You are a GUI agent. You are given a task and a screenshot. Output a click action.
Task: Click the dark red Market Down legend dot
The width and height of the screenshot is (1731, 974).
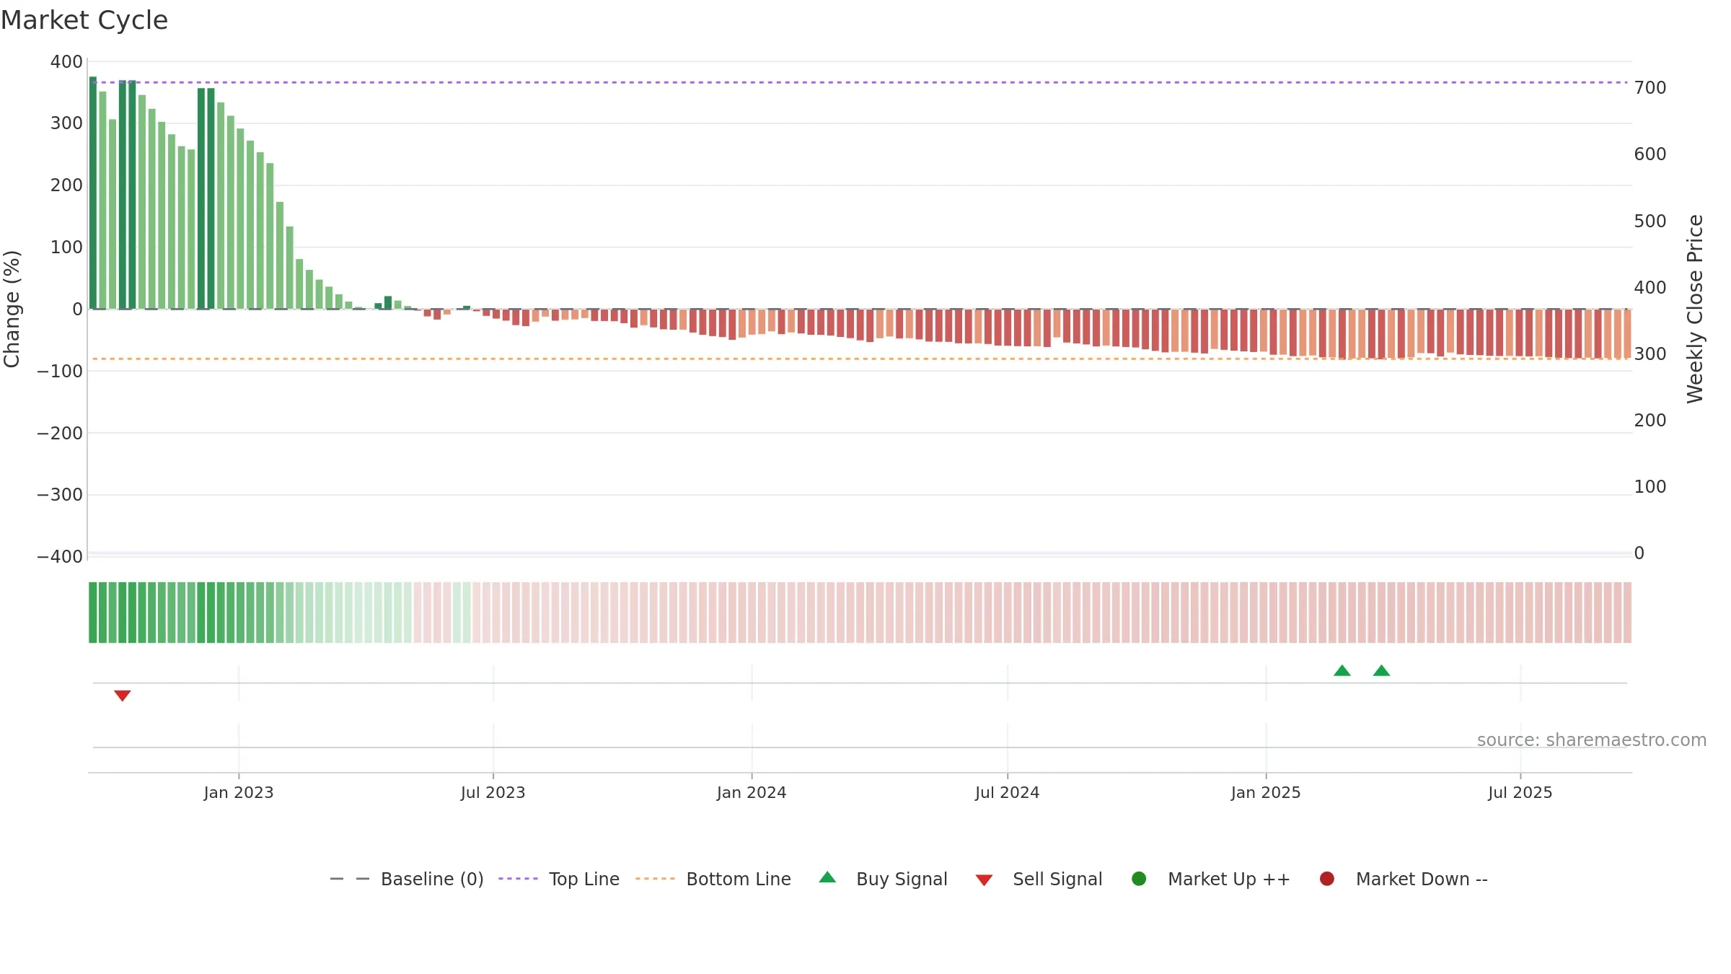point(1326,879)
